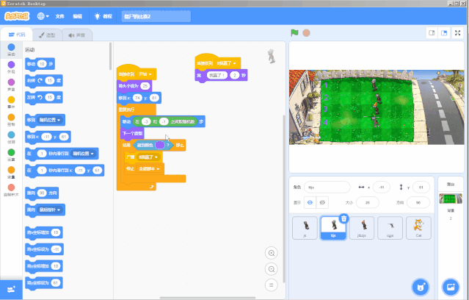Click the green flag to run
Screen dimensions: 469x300
294,32
